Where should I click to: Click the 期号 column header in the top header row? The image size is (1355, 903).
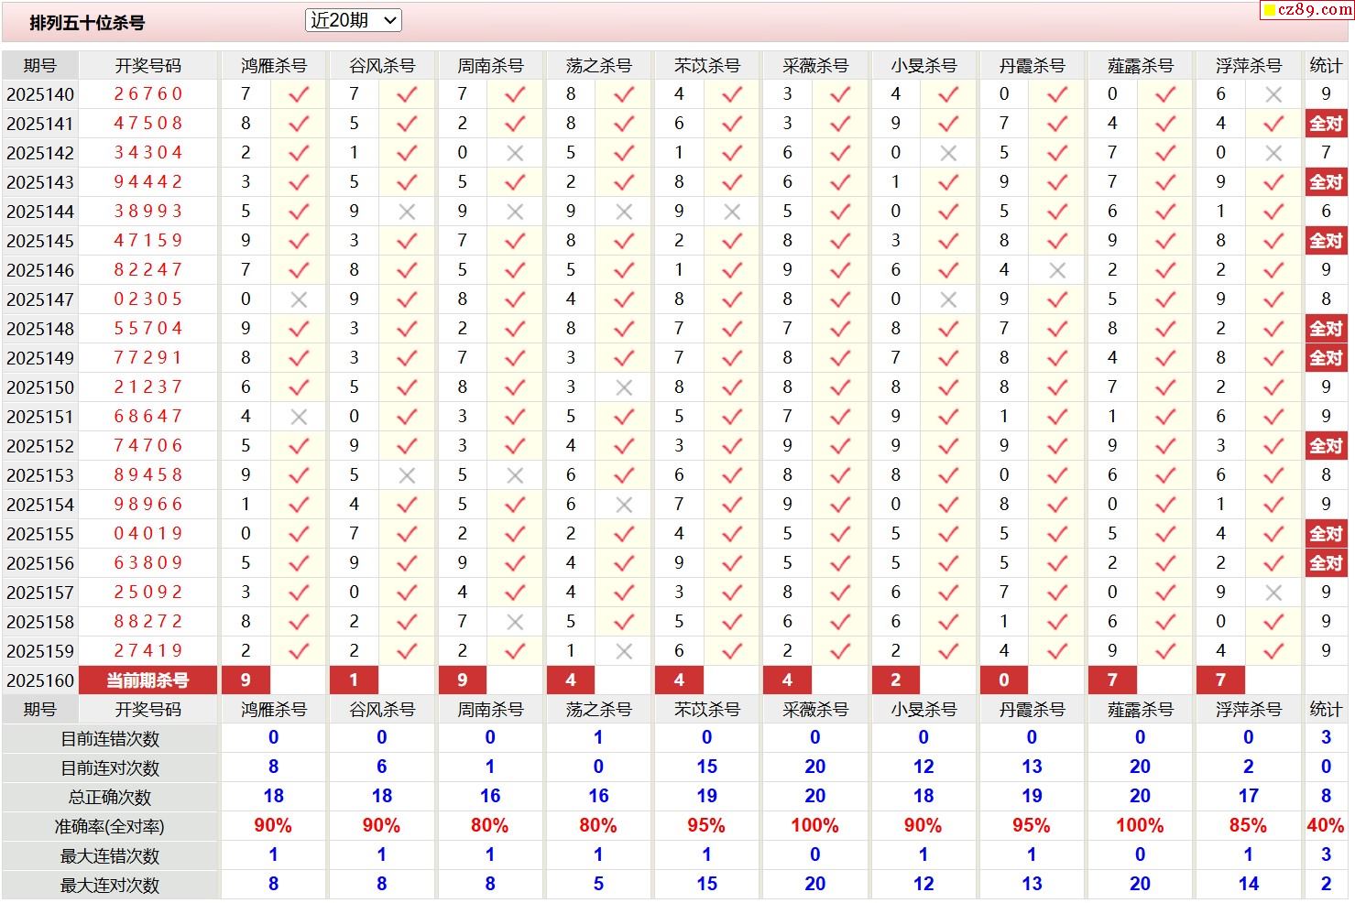click(40, 66)
